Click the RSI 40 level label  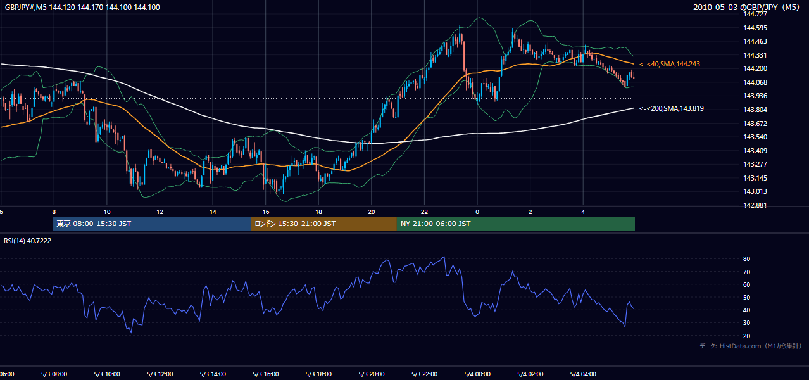747,310
